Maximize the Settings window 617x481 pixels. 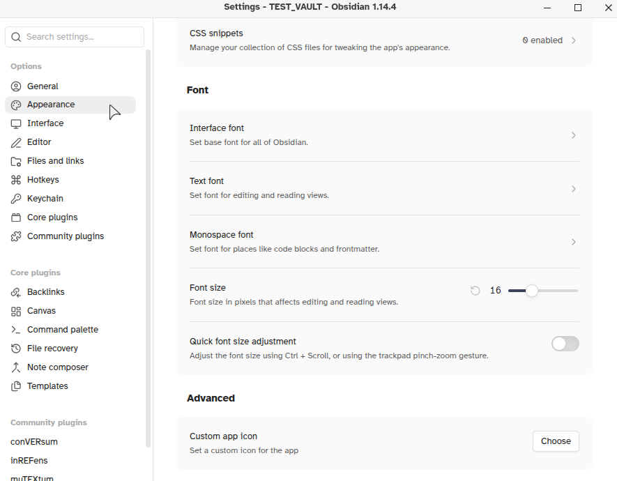(x=578, y=8)
